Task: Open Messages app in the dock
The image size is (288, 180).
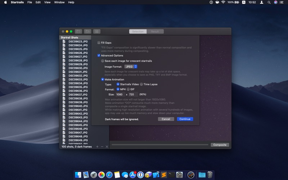Action: pyautogui.click(x=125, y=175)
